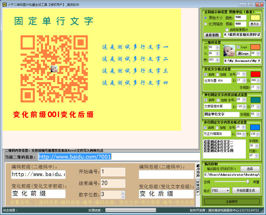The height and width of the screenshot is (215, 266).
Task: Click the app icon in the title bar
Action: pyautogui.click(x=5, y=5)
